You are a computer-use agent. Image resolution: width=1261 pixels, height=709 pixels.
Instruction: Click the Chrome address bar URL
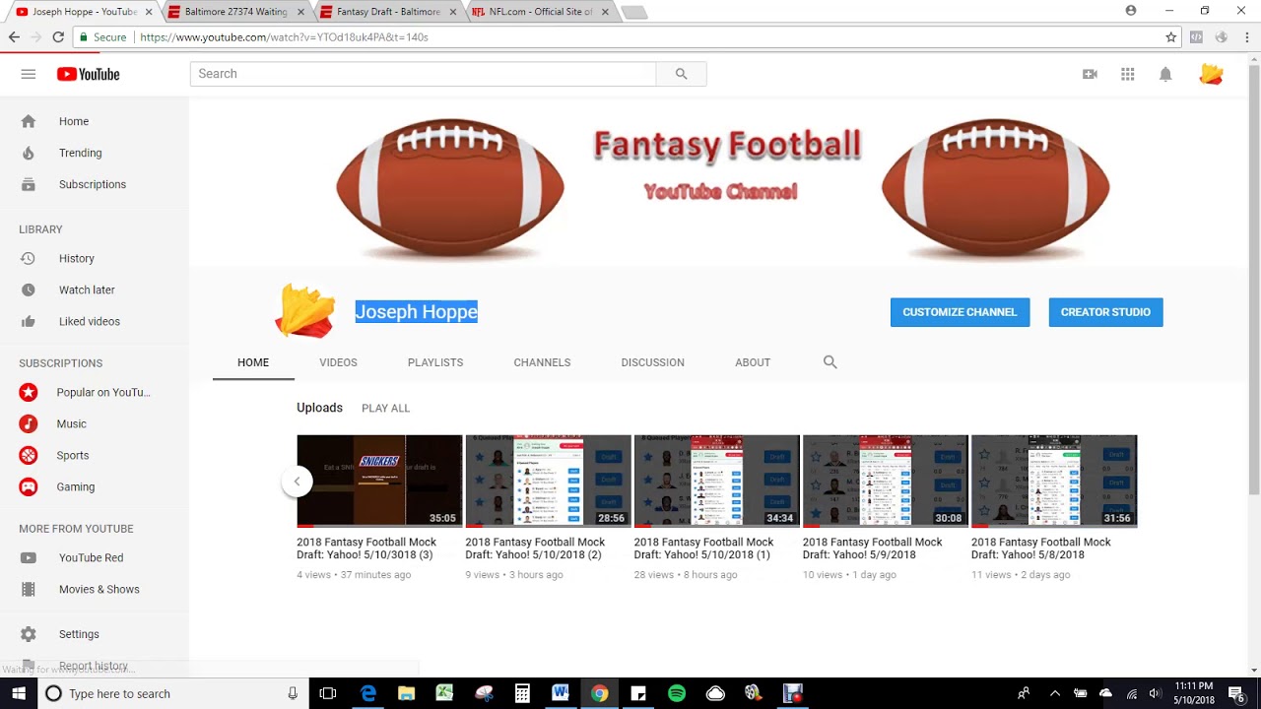point(284,37)
